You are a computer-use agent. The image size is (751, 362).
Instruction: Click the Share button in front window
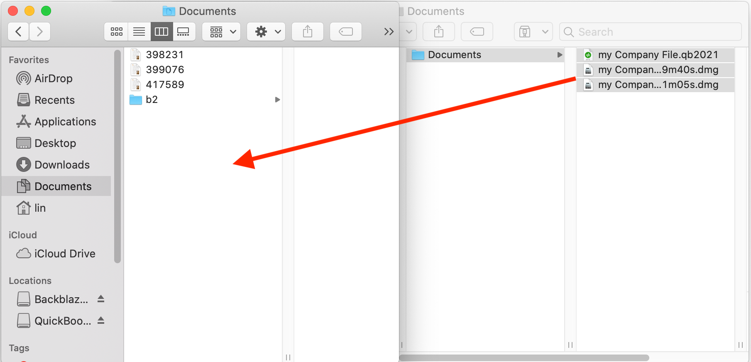tap(308, 32)
